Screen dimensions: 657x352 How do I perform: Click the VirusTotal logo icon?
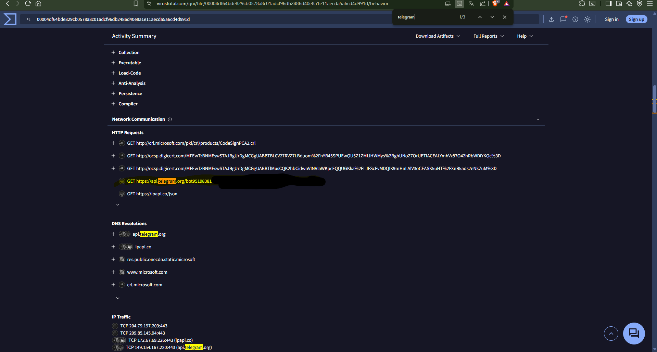pos(10,19)
